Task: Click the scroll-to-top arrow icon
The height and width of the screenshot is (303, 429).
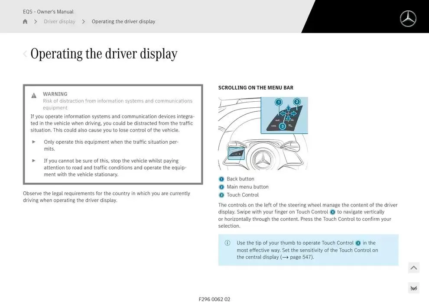Action: pos(413,268)
